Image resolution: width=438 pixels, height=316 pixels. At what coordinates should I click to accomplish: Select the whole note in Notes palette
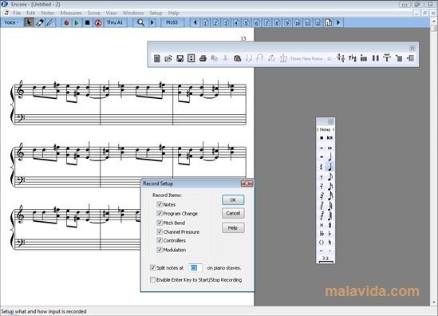[x=330, y=148]
